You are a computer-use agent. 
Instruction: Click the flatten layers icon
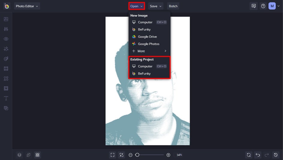pos(28,155)
